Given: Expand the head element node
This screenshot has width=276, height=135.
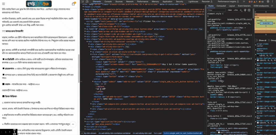Looking at the screenshot, I should [x=83, y=7].
